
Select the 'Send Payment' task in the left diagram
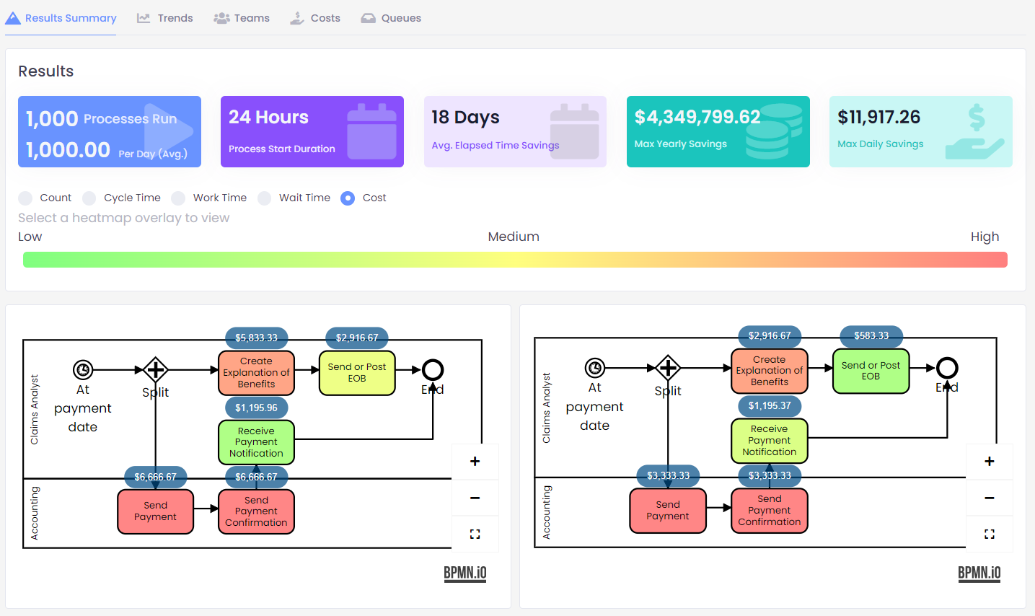tap(155, 511)
